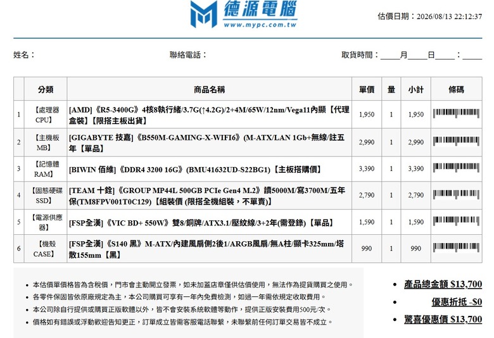This screenshot has height=338, width=494.
Task: Click the note about 正版安裝費用500元/次
Action: 182,310
